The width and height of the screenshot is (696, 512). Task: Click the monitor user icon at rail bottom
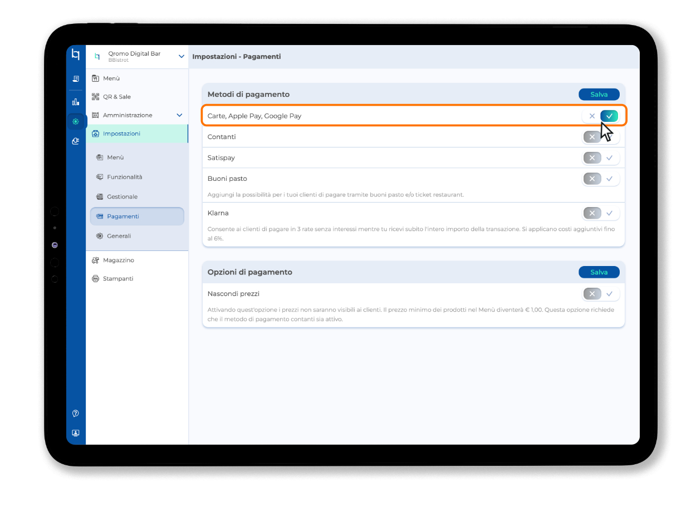point(76,432)
